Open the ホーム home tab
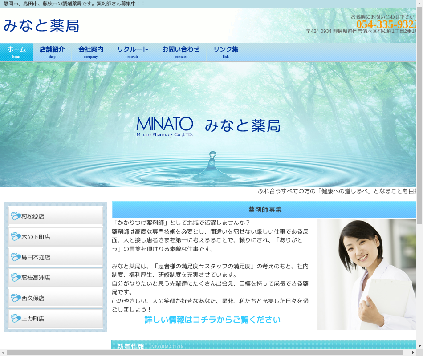423x356 pixels. (x=16, y=52)
